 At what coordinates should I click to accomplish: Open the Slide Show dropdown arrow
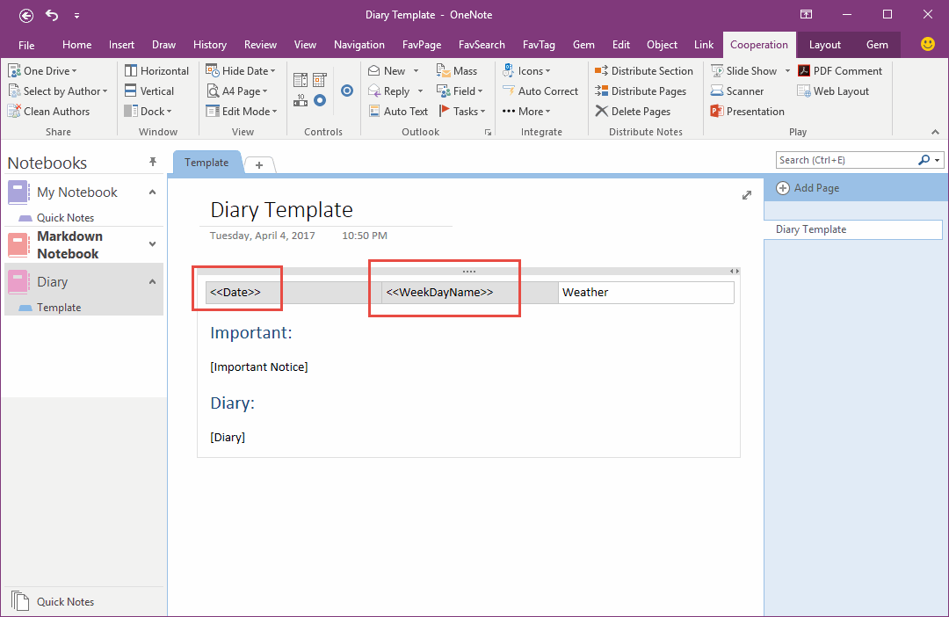click(787, 70)
